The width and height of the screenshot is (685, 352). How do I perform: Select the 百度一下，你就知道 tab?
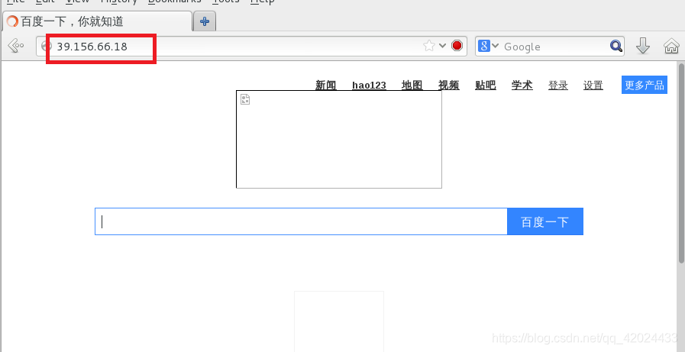[x=98, y=21]
